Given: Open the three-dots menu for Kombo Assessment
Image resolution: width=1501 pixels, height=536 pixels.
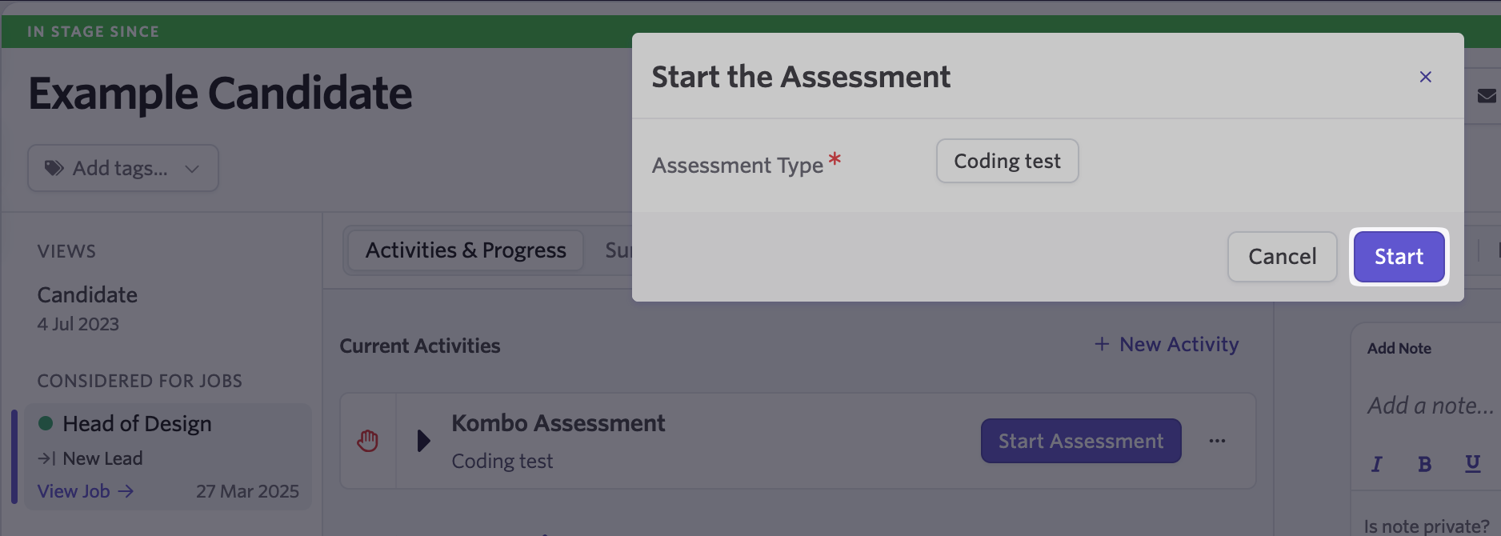Looking at the screenshot, I should 1217,441.
